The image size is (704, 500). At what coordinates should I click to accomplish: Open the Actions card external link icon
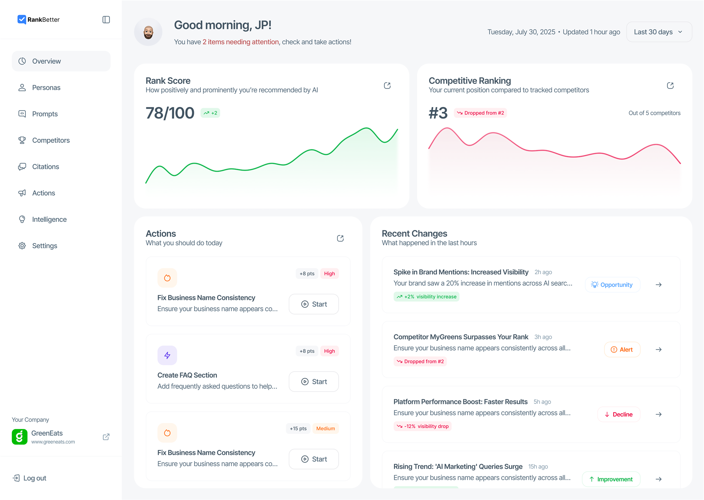(340, 238)
